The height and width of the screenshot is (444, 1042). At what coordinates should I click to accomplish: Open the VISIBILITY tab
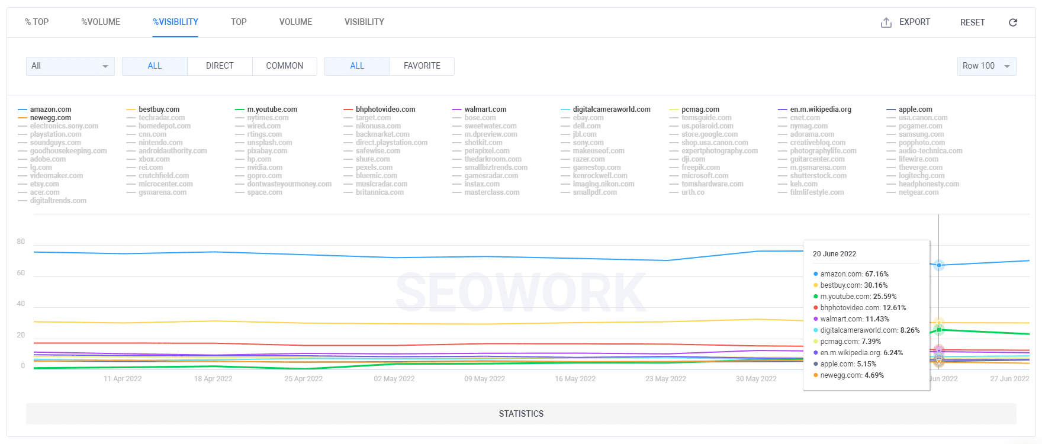point(364,22)
